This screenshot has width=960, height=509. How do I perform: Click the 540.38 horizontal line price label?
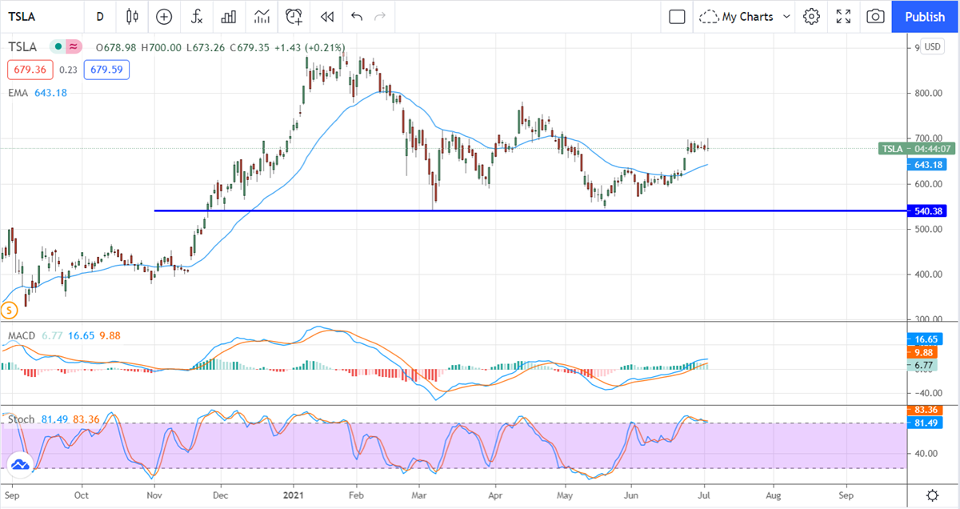(926, 211)
